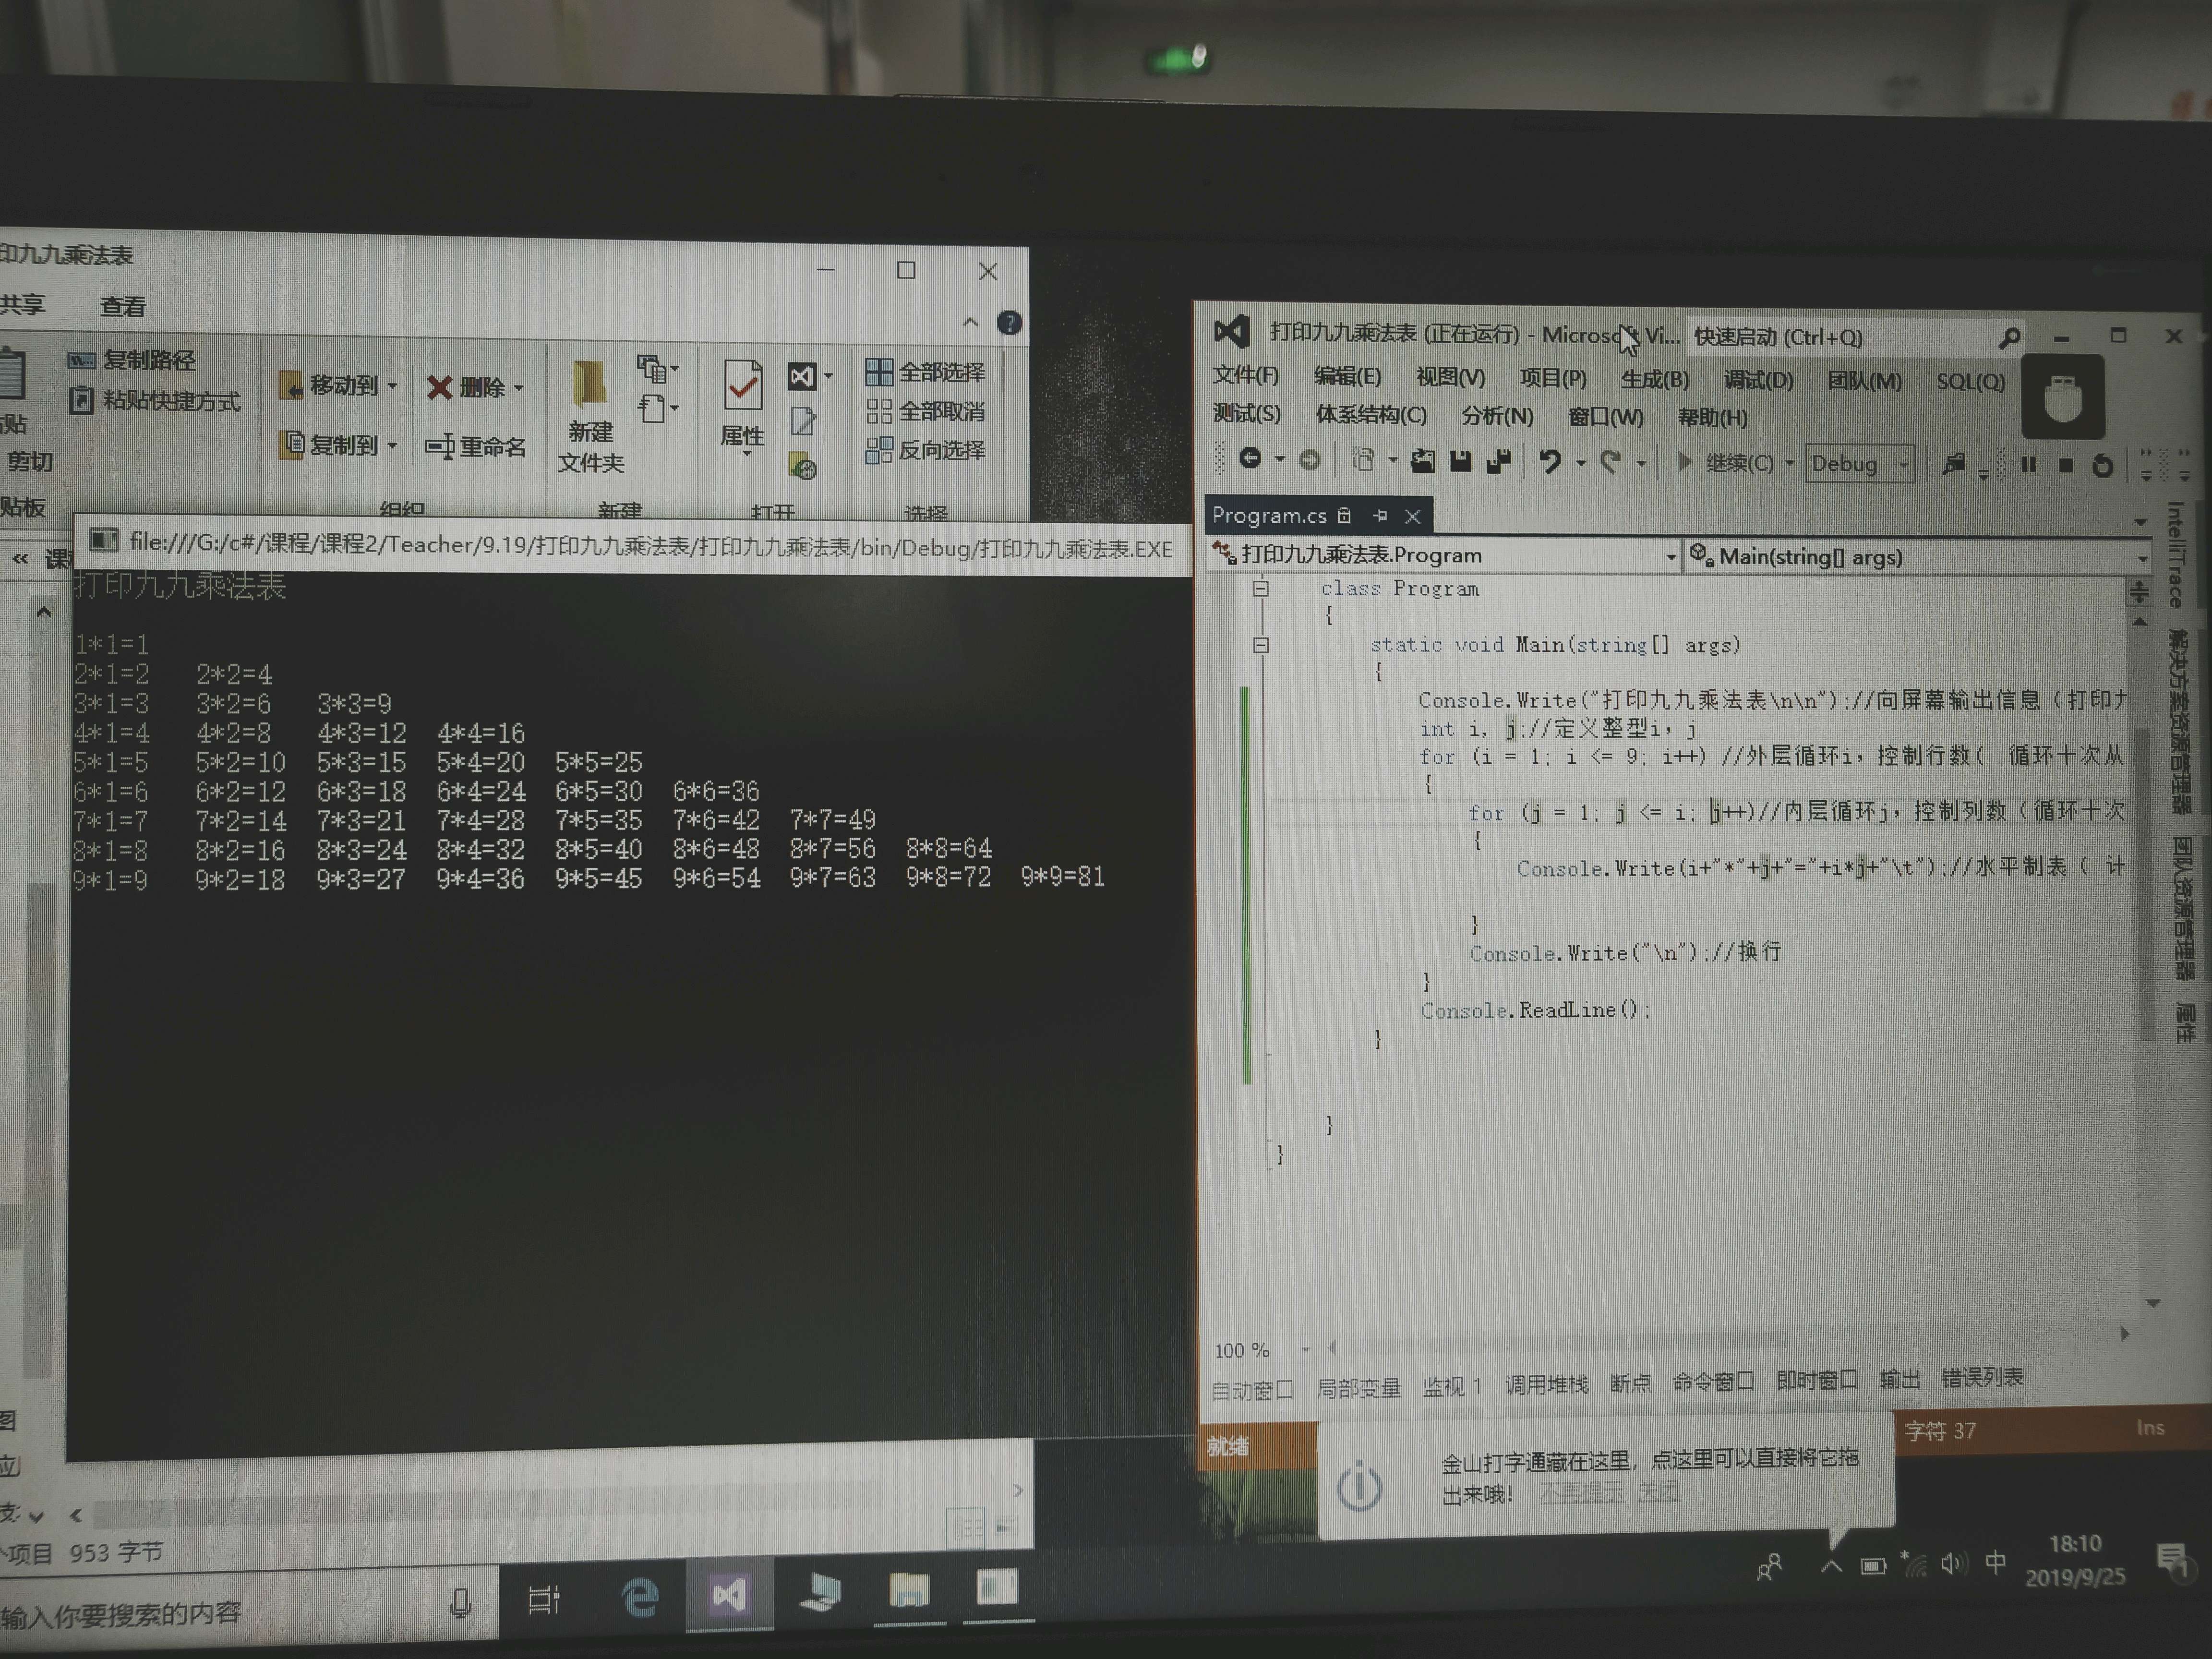Open the View (查看) tab in Explorer
Viewport: 2212px width, 1659px height.
[x=123, y=307]
